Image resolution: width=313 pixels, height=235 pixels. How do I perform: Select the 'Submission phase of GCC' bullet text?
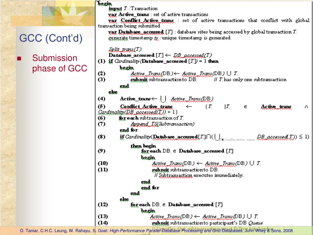[x=60, y=63]
